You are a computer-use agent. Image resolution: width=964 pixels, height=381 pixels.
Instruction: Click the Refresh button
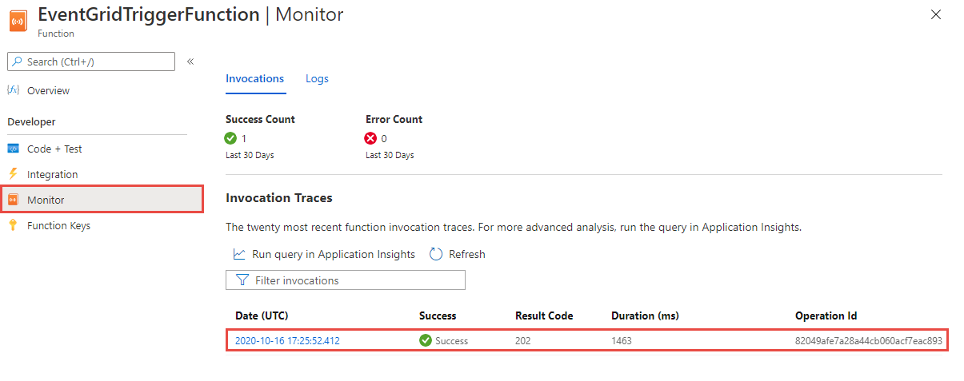point(458,254)
